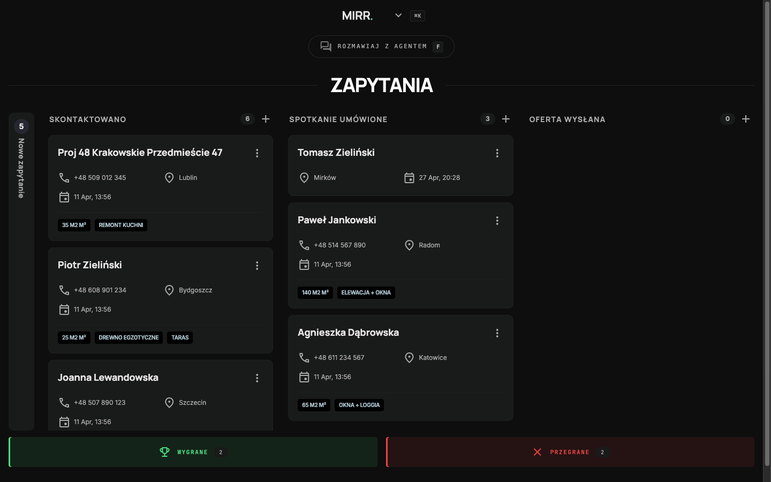
Task: Click calendar icon on Paweł Jankowski card
Action: 304,265
